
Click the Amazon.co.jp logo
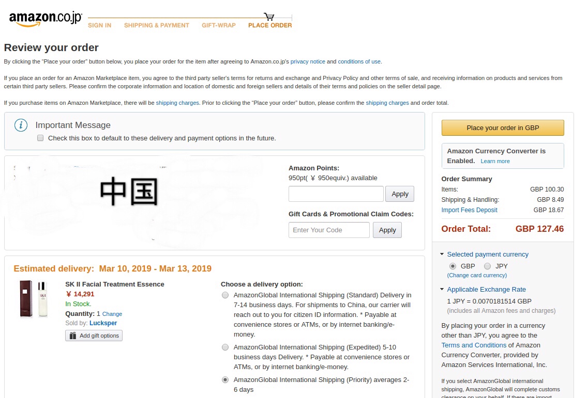point(46,18)
